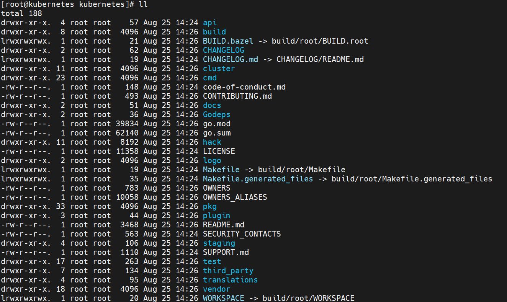Viewport: 507px width, 302px height.
Task: Select the 'go.mod' file name
Action: pos(217,124)
